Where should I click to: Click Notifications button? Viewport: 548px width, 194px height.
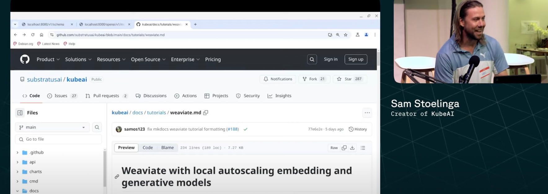click(x=278, y=79)
